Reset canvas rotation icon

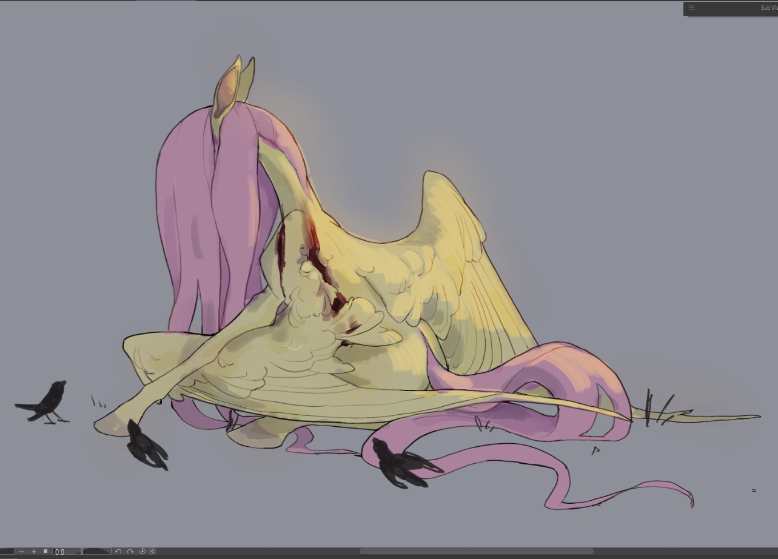[x=143, y=551]
